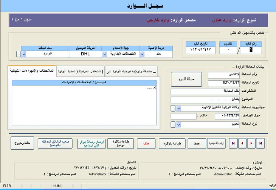Click the البيان / الملاحظات / الإجراءات column header

point(84,83)
